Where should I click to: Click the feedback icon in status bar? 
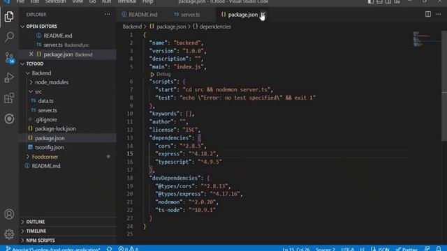[427, 249]
